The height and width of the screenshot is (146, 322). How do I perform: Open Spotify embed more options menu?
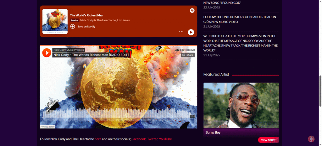pyautogui.click(x=181, y=32)
